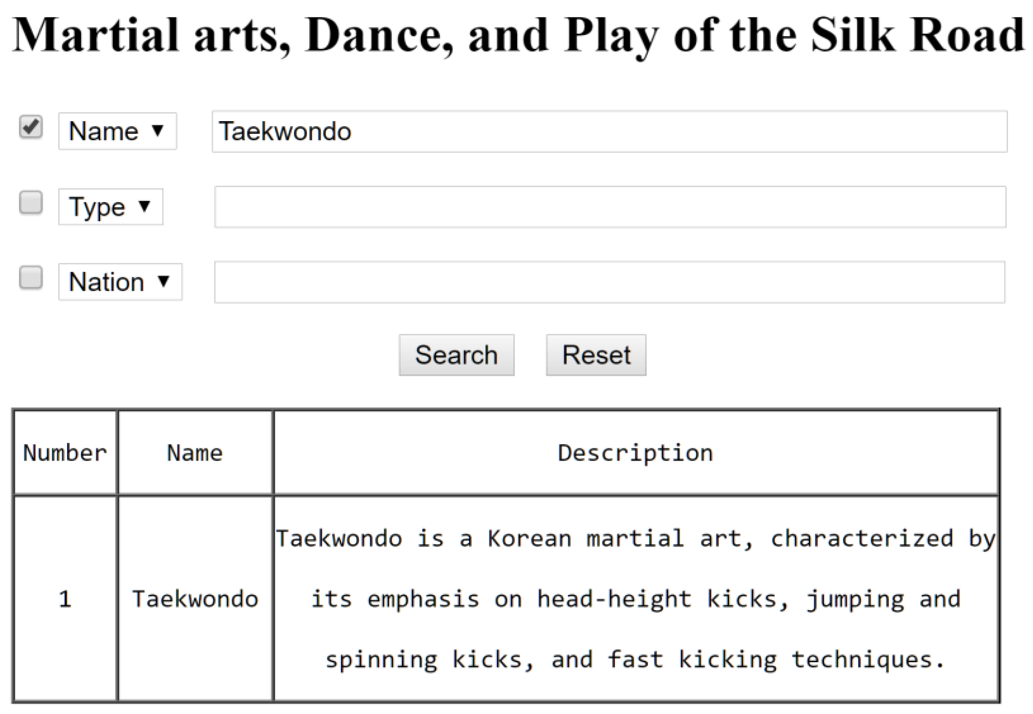Click the Reset button
The width and height of the screenshot is (1033, 714).
596,355
